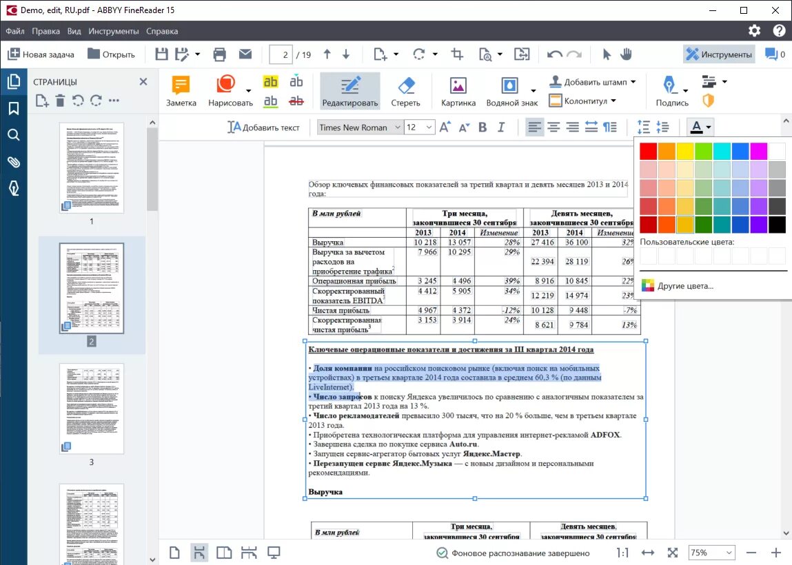Select the yellow highlight text tool
Screen dimensions: 792x565
(x=271, y=82)
